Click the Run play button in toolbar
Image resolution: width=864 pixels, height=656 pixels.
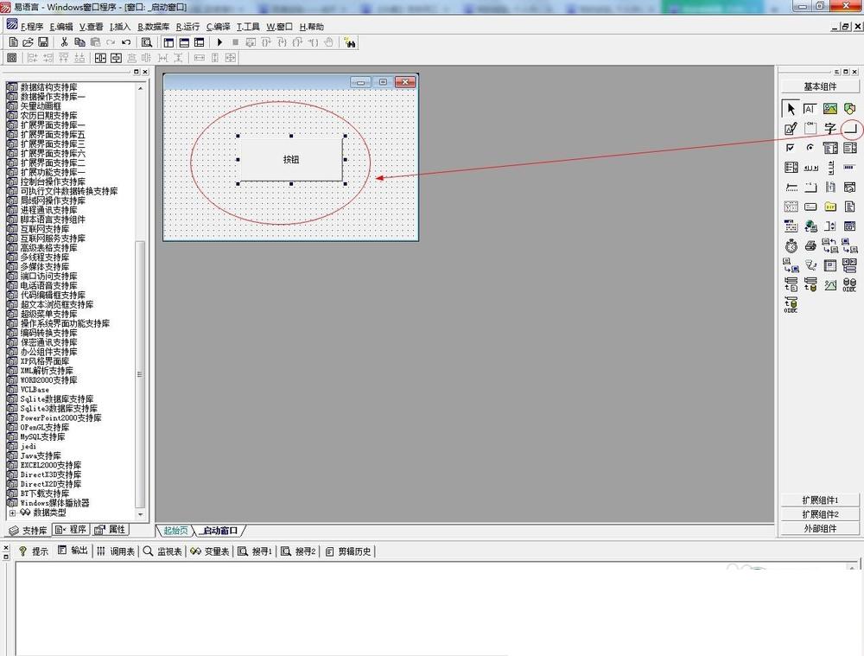(x=219, y=41)
